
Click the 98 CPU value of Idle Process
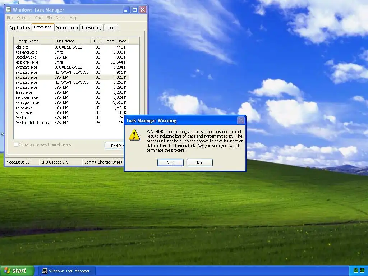point(98,123)
